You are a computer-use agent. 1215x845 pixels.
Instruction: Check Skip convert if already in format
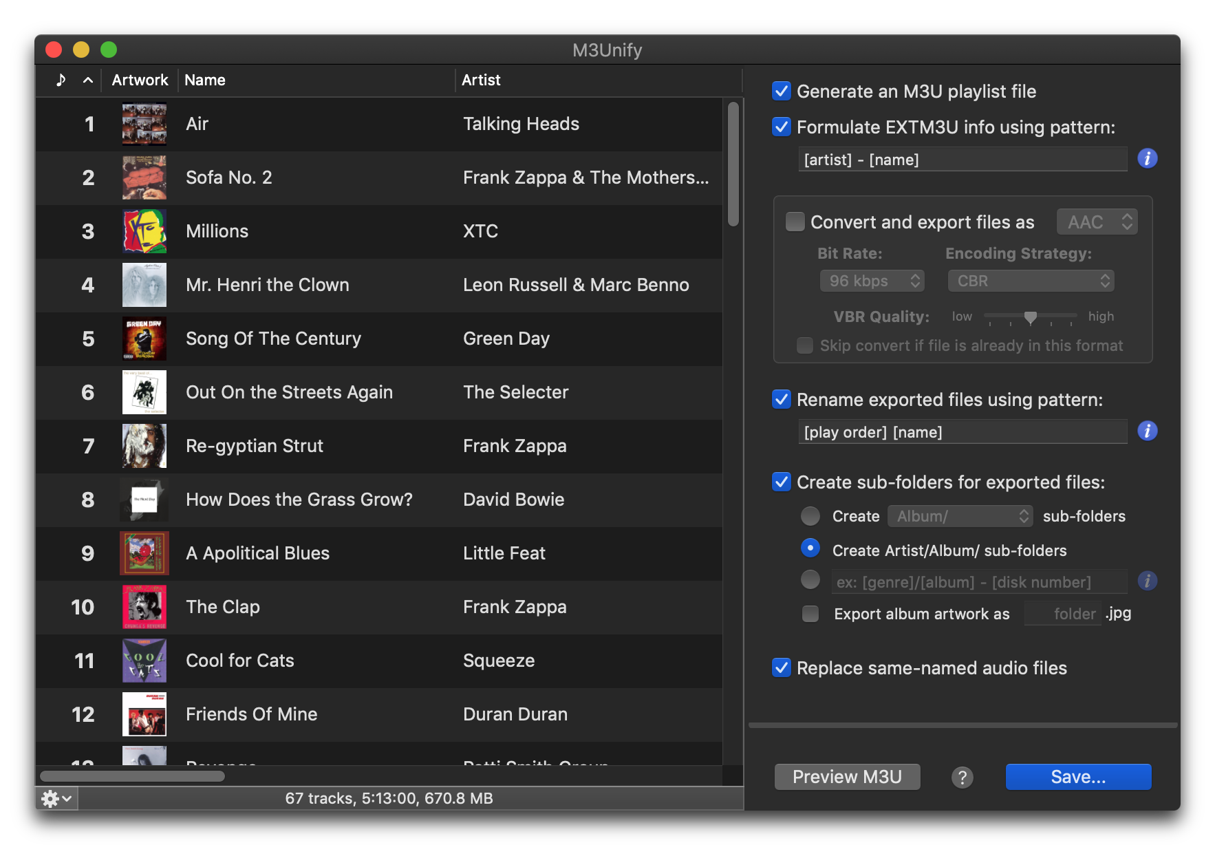[805, 345]
